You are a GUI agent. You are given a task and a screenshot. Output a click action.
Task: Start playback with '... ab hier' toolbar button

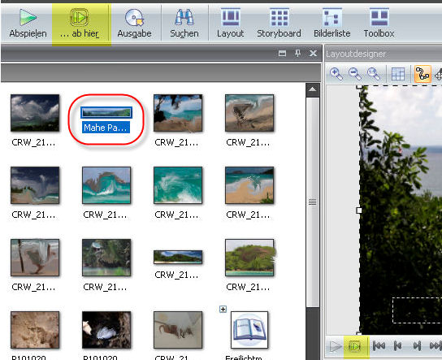click(80, 24)
